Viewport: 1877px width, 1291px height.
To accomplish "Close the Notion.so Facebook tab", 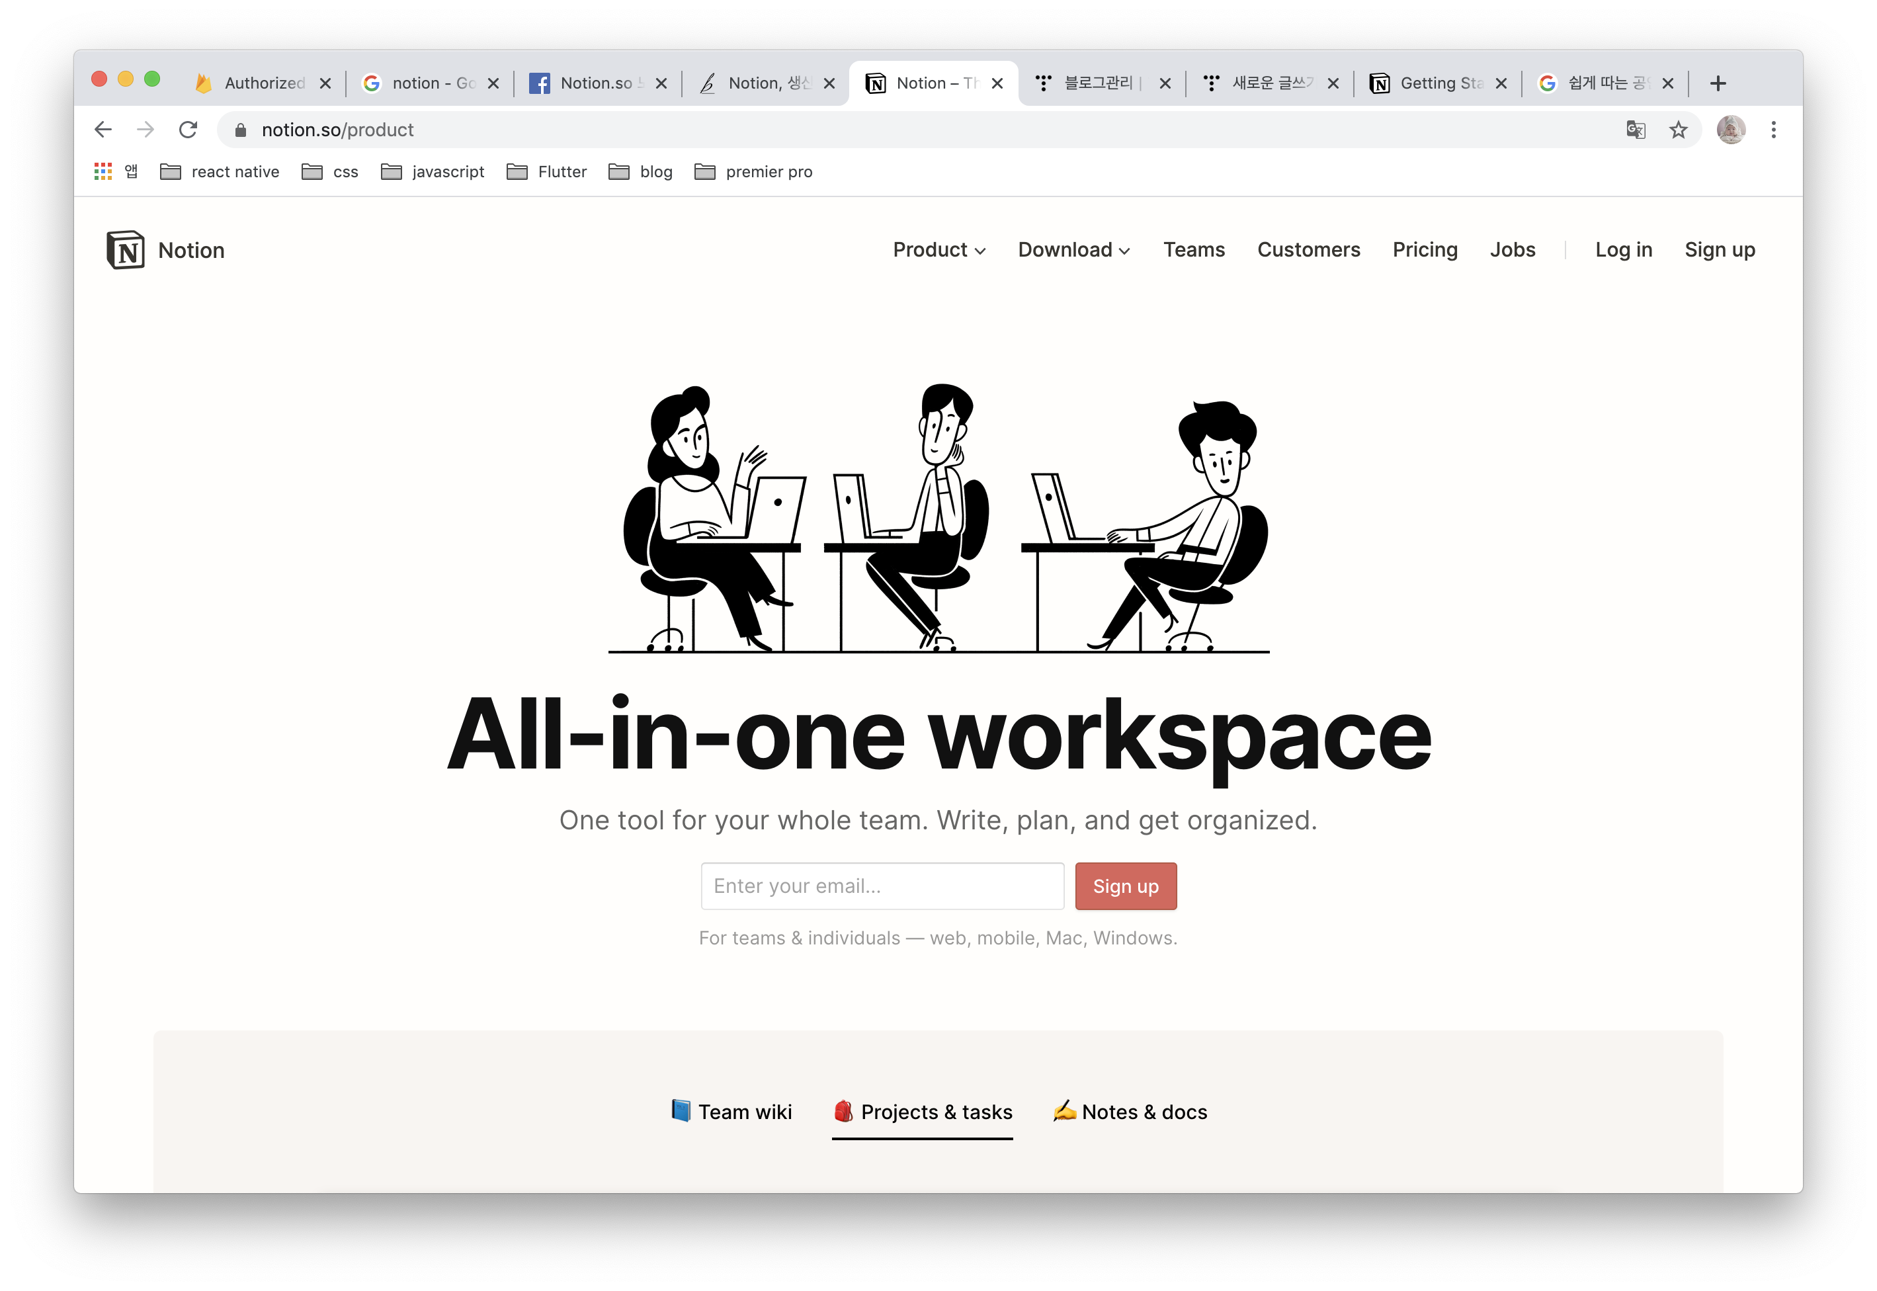I will click(x=661, y=83).
